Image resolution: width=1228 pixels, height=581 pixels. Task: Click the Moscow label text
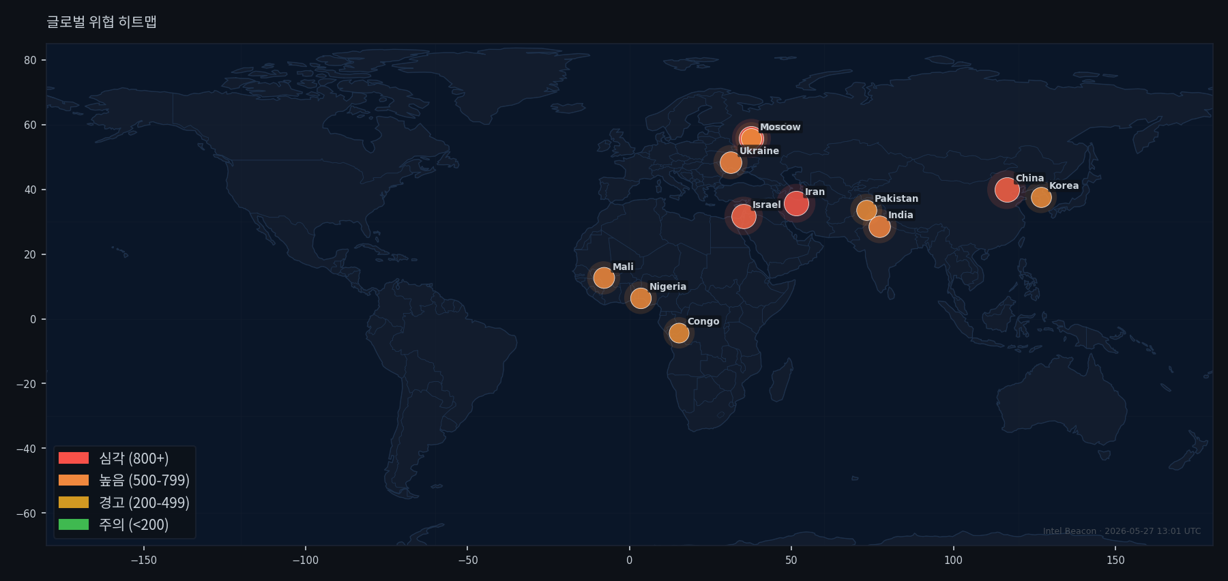[x=780, y=127]
